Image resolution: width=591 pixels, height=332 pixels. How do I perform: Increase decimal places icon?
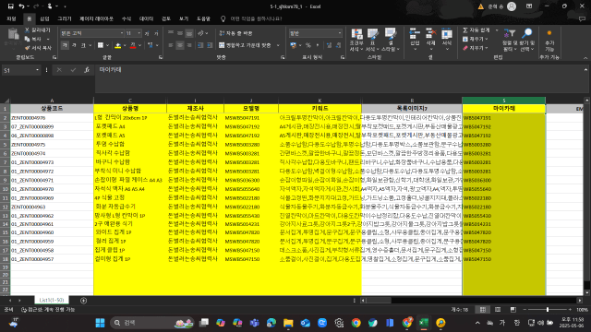click(x=329, y=45)
